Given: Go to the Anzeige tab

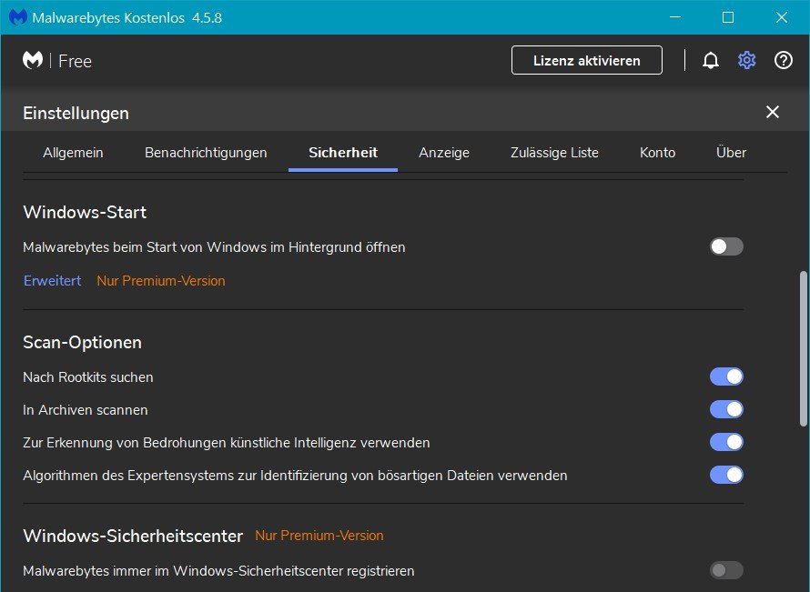Looking at the screenshot, I should [444, 153].
